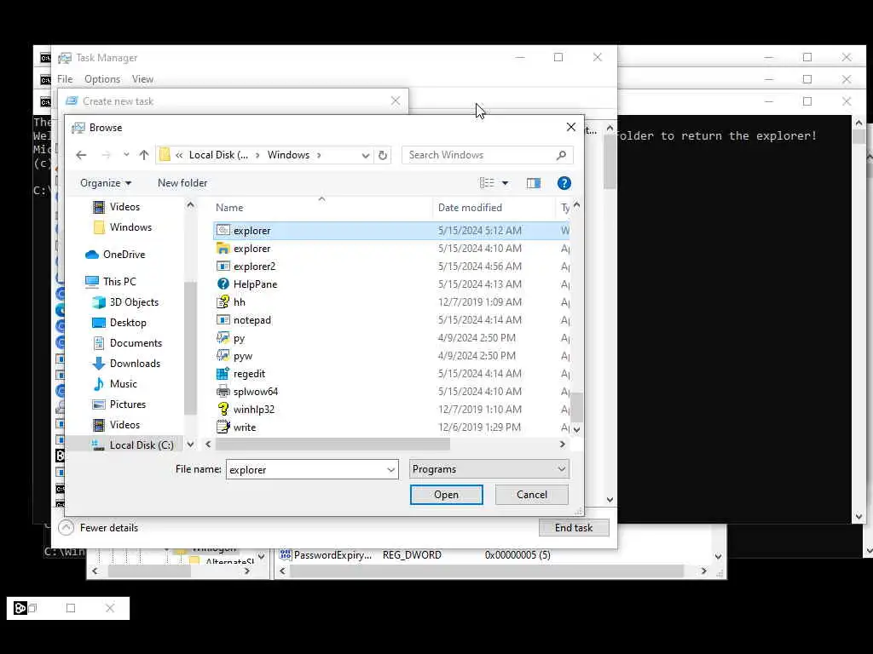Open the Organize dropdown menu

(x=105, y=183)
